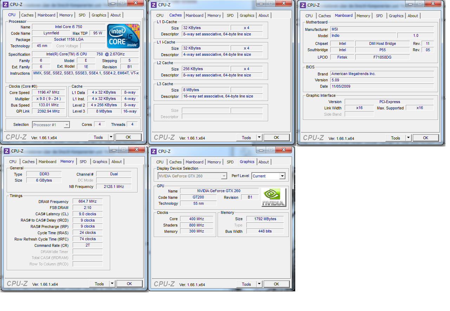Click the QPI Link value 2392.94 MHz
The width and height of the screenshot is (450, 311).
(x=48, y=111)
